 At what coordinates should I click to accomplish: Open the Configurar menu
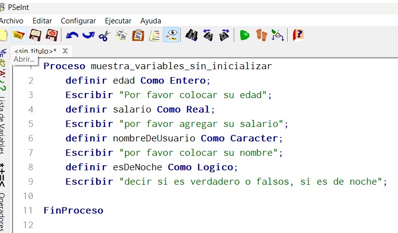[78, 21]
